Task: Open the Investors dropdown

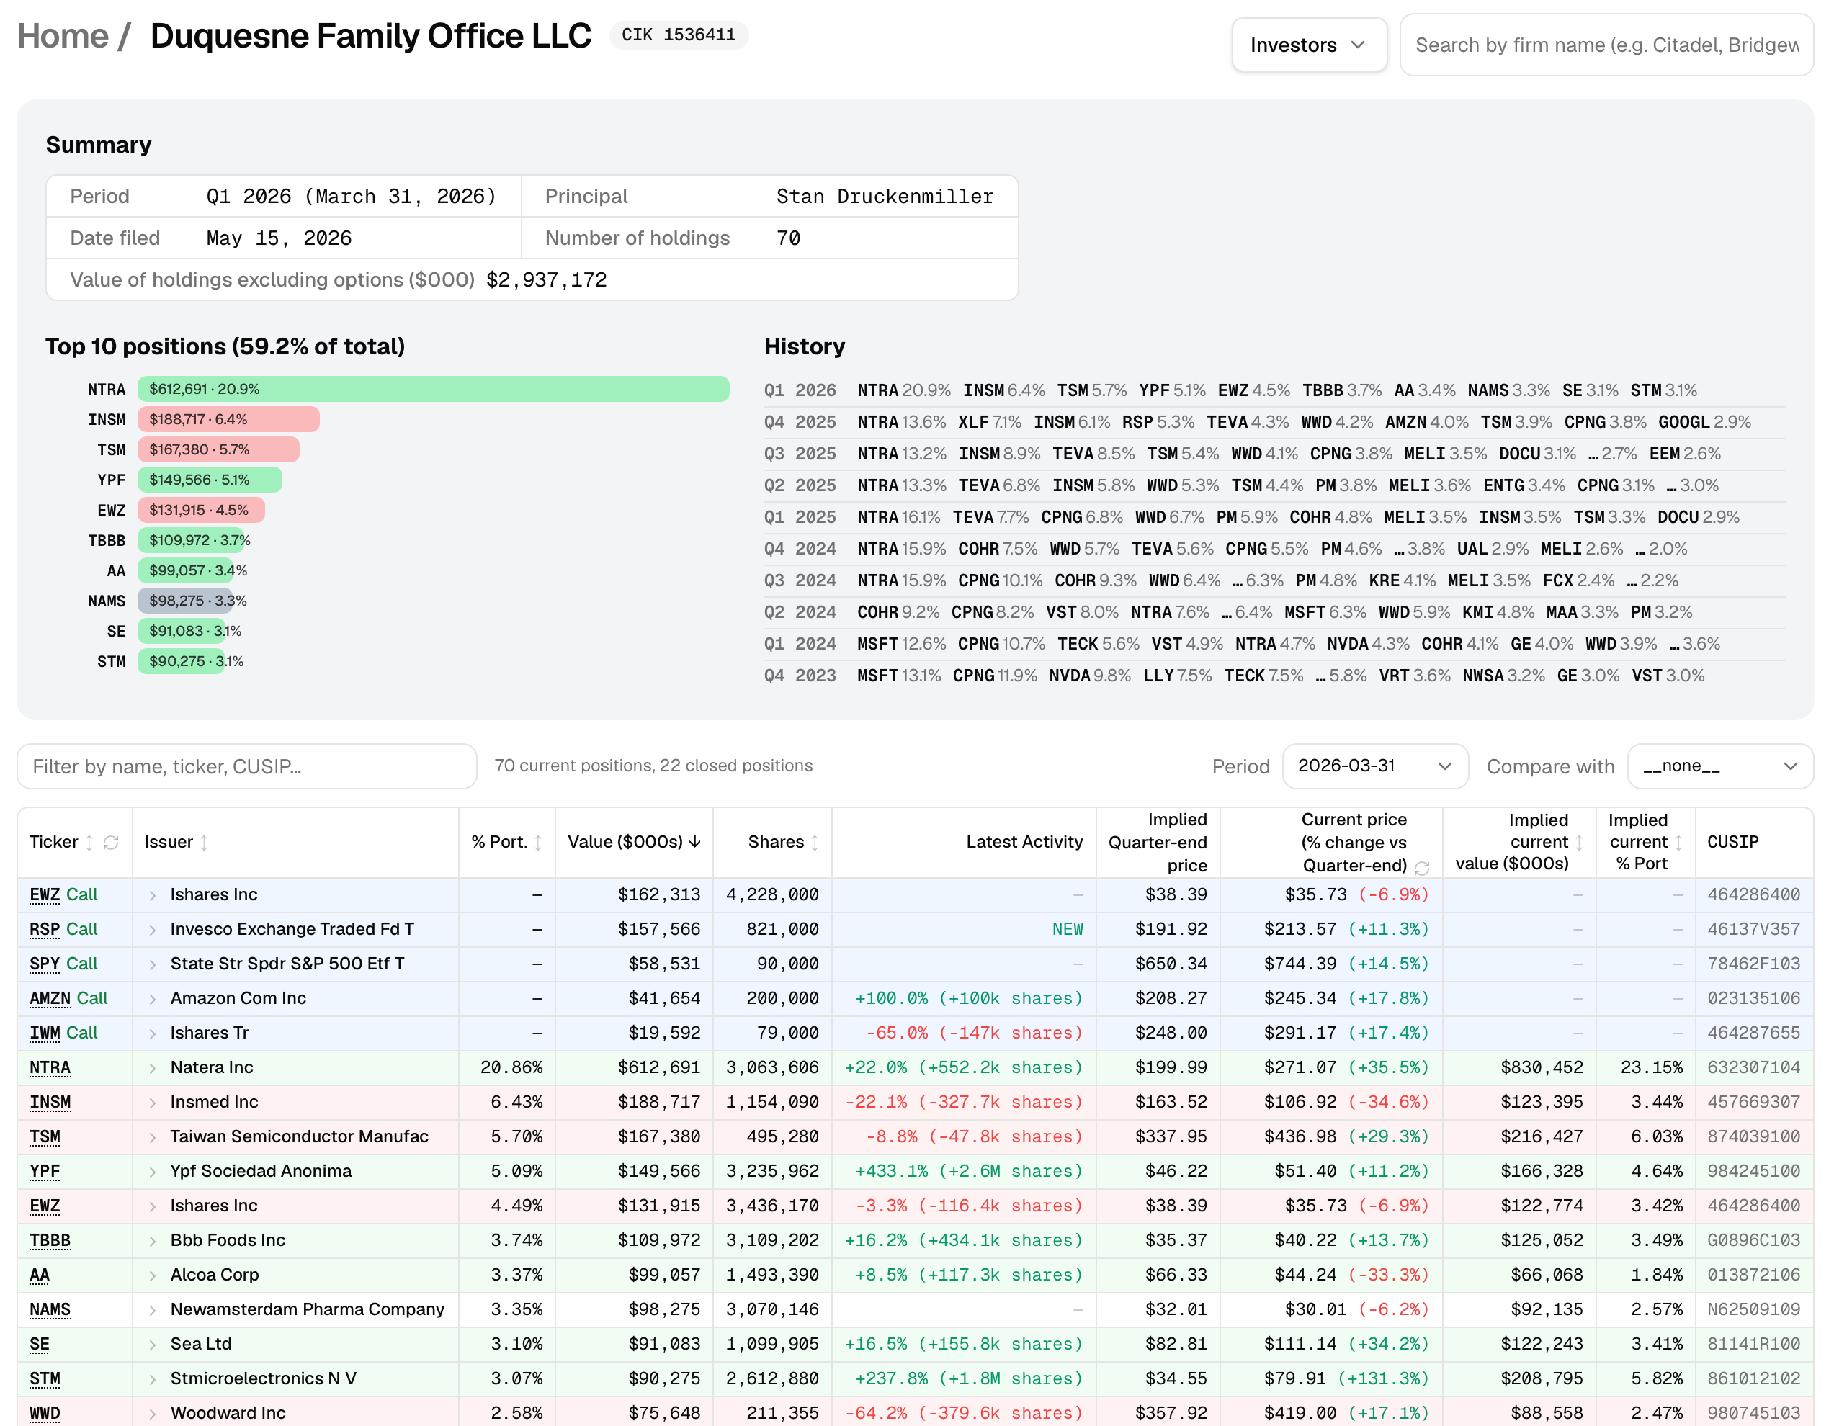Action: pyautogui.click(x=1308, y=45)
